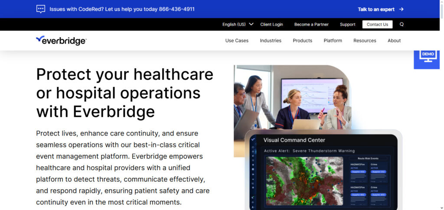Open the Industries menu
Screen dimensions: 444x210
point(271,41)
